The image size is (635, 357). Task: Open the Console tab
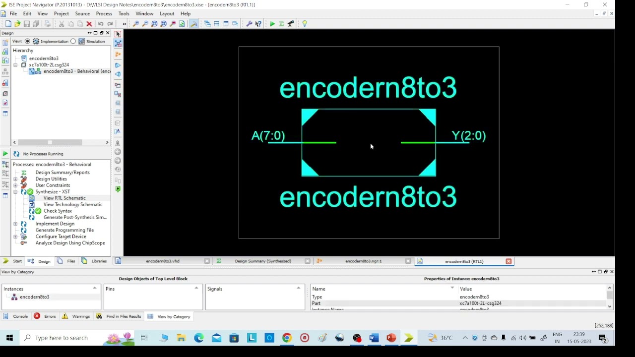click(15, 316)
